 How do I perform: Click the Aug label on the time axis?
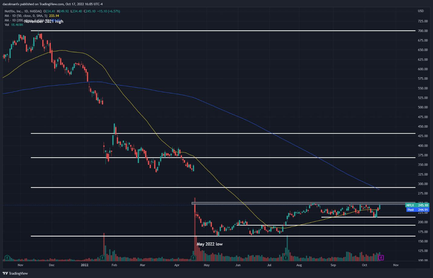point(299,265)
